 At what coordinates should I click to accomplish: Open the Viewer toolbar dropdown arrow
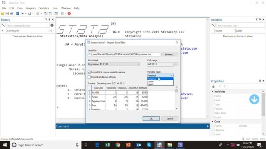pyautogui.click(x=26, y=14)
